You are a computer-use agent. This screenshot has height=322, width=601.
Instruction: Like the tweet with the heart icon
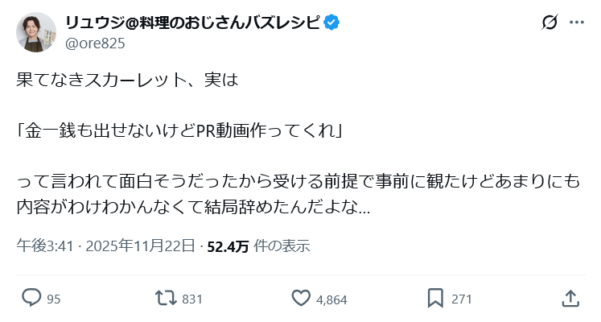tap(301, 298)
